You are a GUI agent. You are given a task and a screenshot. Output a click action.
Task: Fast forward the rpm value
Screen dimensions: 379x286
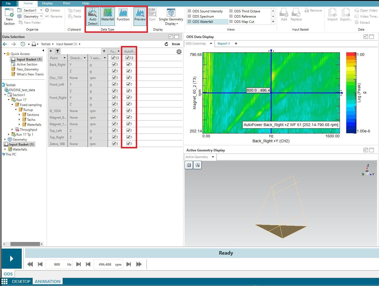click(139, 264)
